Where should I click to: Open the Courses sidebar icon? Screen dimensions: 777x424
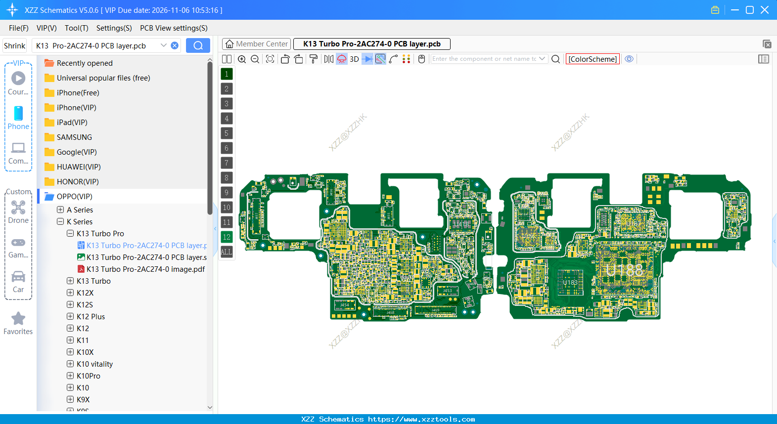point(18,83)
